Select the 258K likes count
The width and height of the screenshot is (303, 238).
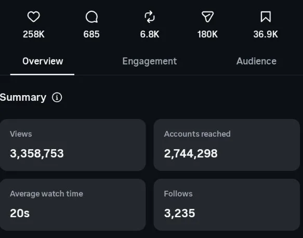(x=34, y=34)
